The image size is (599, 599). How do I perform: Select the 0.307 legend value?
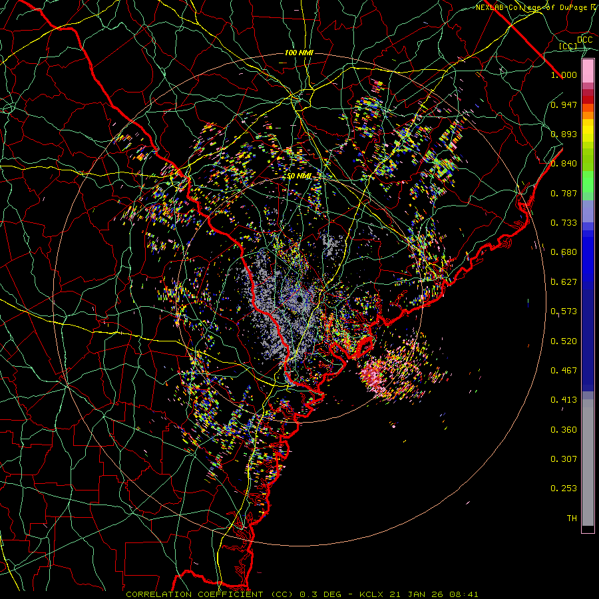[564, 459]
